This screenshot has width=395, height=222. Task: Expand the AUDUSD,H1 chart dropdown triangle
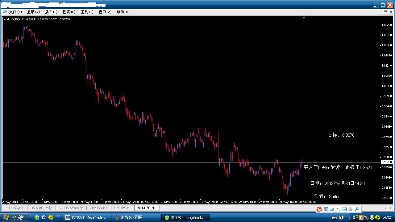coord(5,19)
